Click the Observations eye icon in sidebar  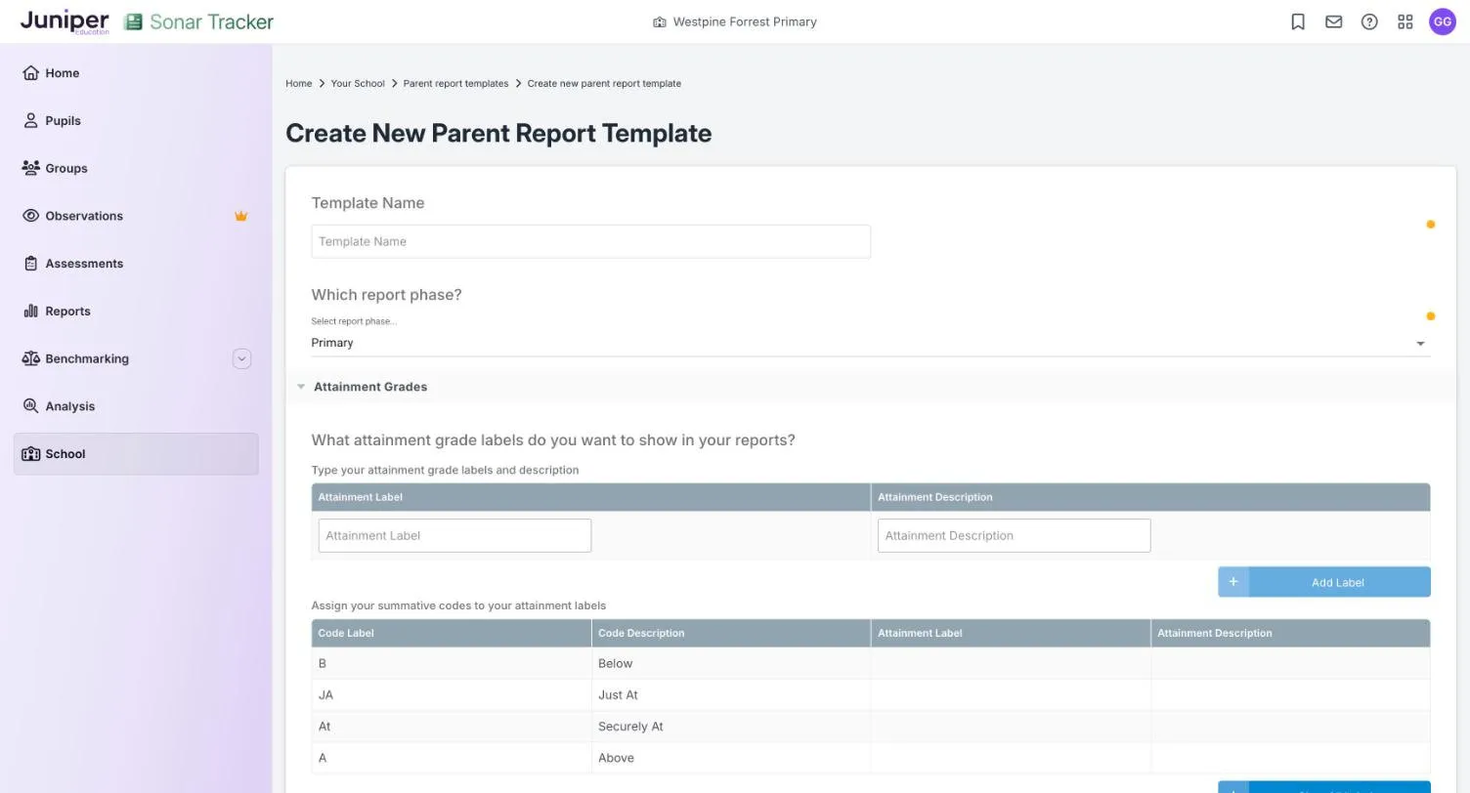pyautogui.click(x=30, y=216)
